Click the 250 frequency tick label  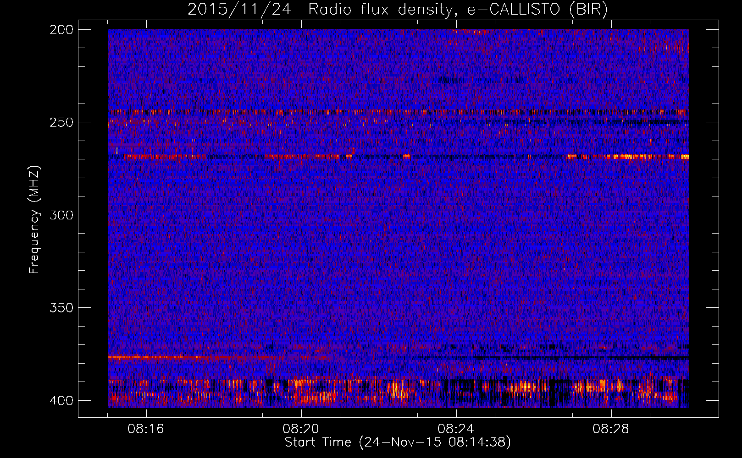click(61, 122)
